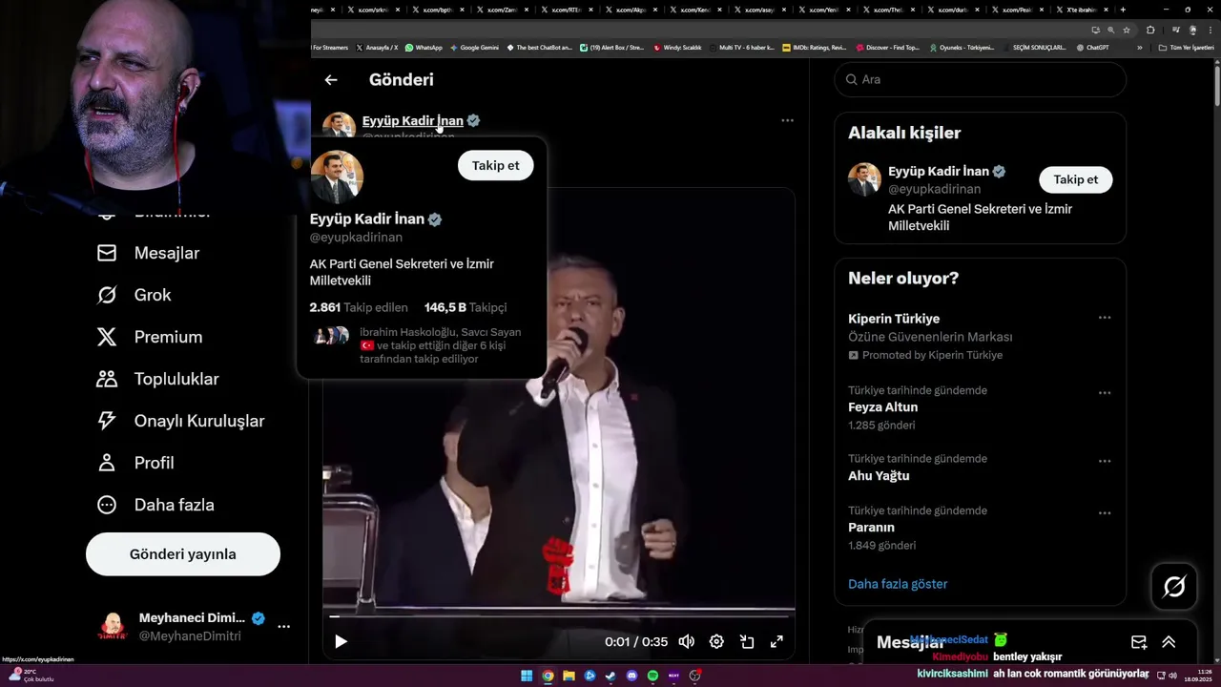This screenshot has height=687, width=1221.
Task: Open the Mesajlar sidebar item
Action: tap(148, 253)
